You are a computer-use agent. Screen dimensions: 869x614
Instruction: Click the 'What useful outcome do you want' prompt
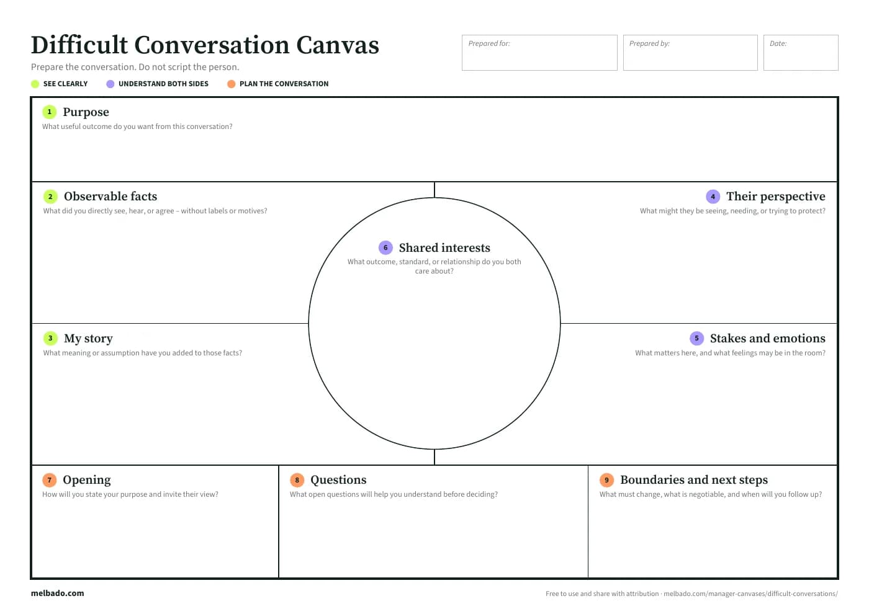(x=137, y=127)
